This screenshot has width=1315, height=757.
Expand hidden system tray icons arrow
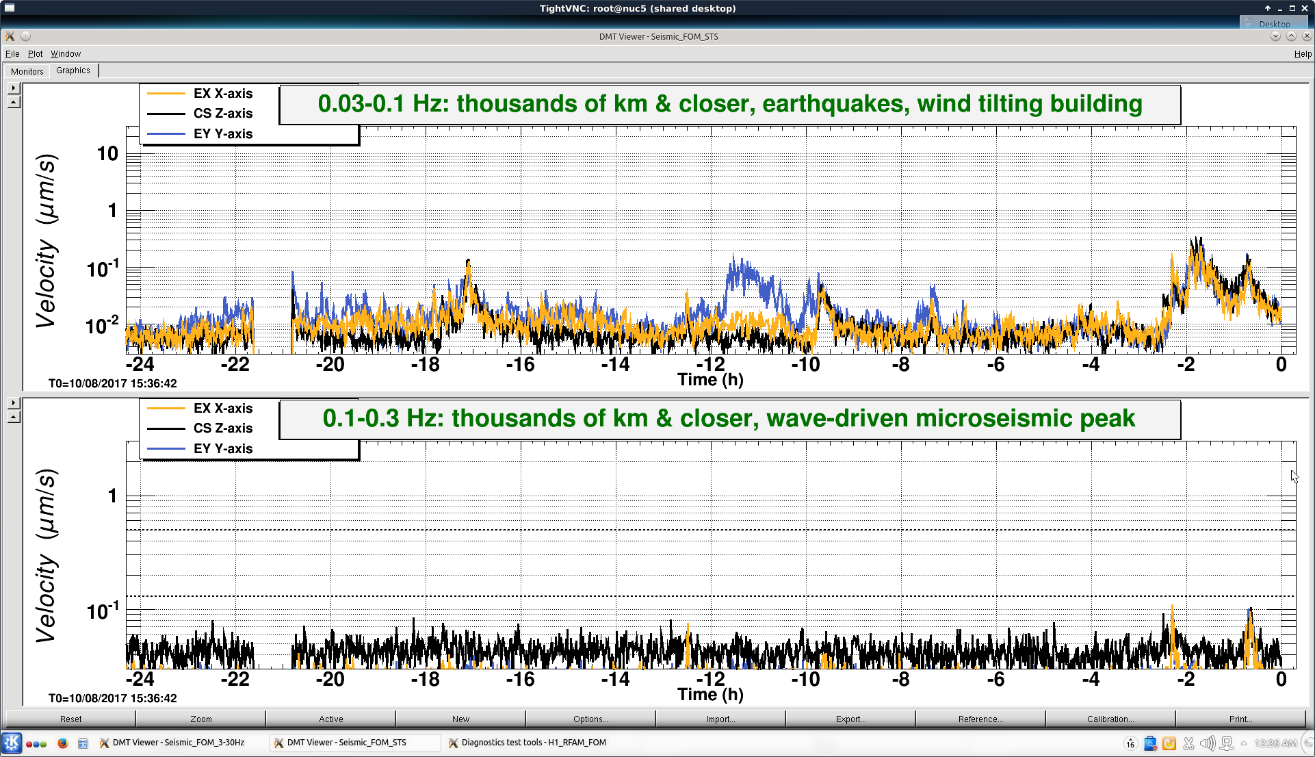tap(1244, 743)
